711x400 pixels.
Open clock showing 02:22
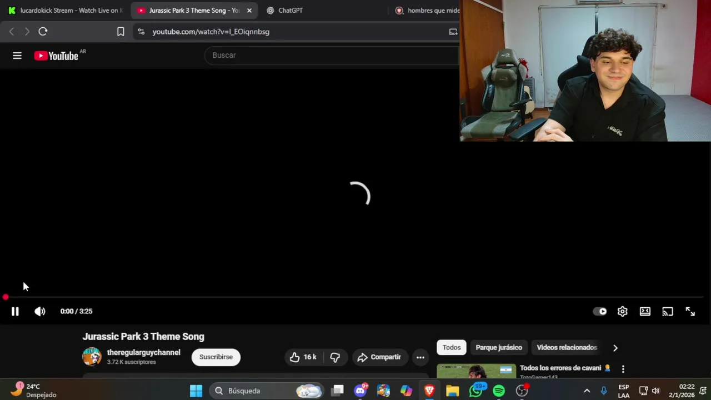[x=682, y=391]
